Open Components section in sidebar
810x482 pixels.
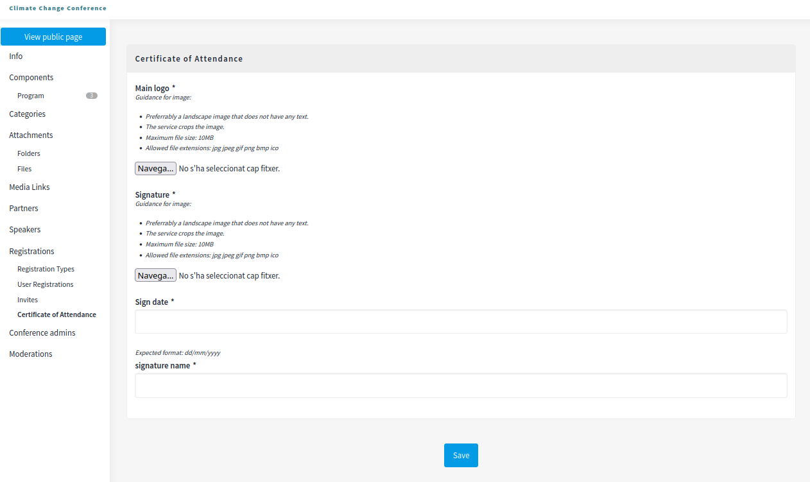click(31, 78)
